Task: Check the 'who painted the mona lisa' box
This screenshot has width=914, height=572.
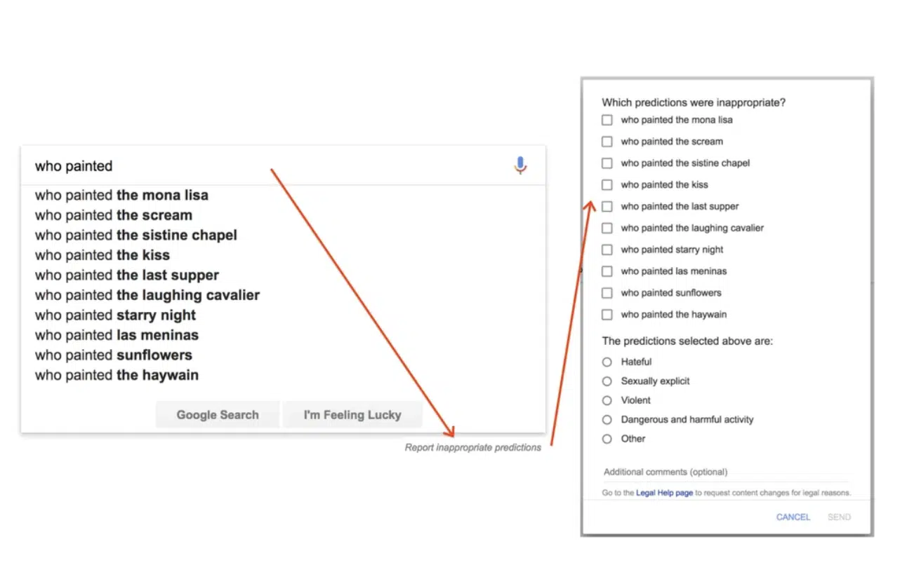Action: [x=607, y=120]
